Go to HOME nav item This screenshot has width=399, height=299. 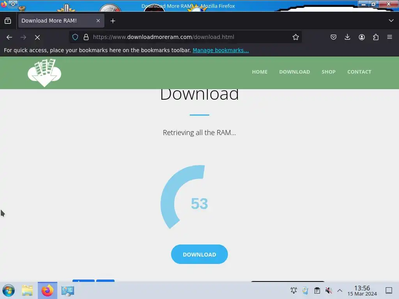point(260,72)
